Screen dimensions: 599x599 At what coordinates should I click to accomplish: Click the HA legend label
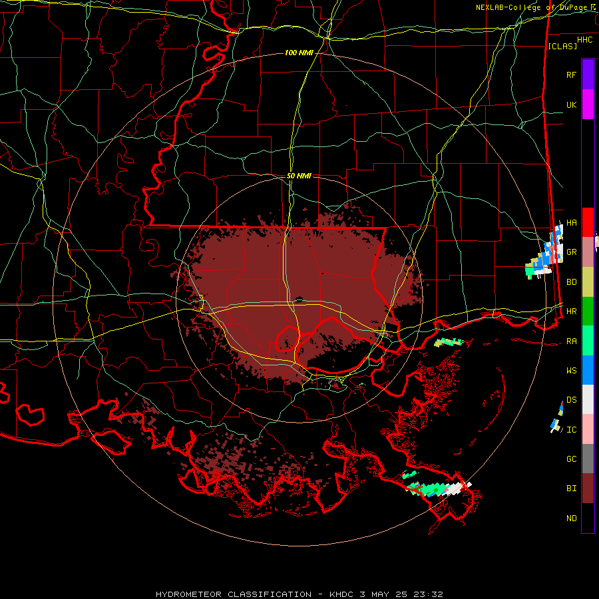(571, 223)
